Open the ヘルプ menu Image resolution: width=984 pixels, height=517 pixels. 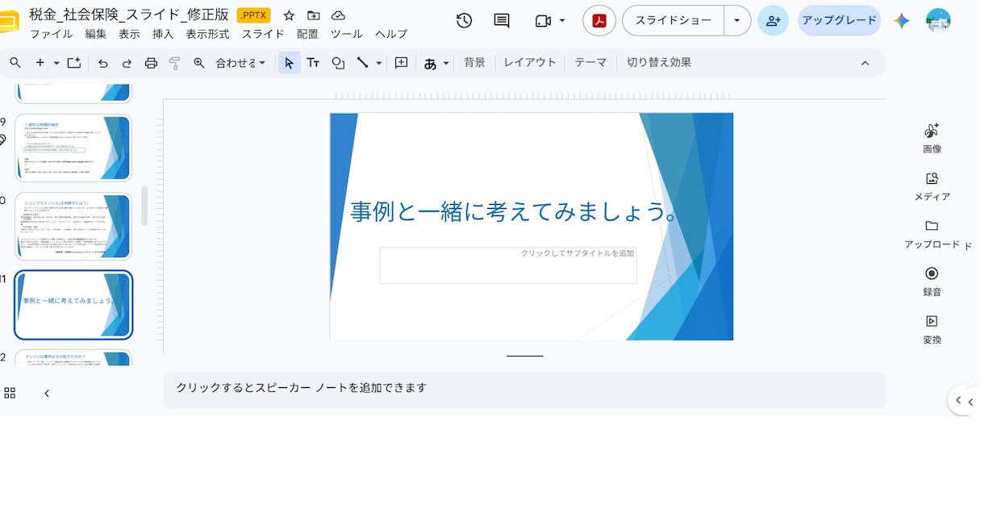391,35
